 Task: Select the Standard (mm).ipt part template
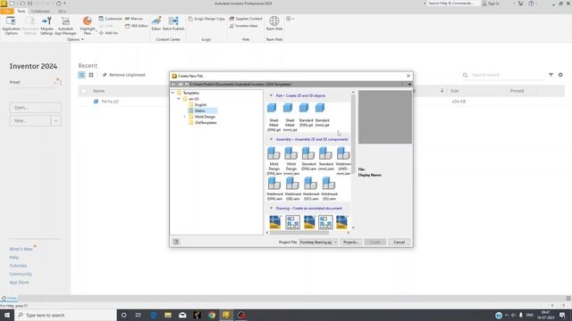coord(322,115)
